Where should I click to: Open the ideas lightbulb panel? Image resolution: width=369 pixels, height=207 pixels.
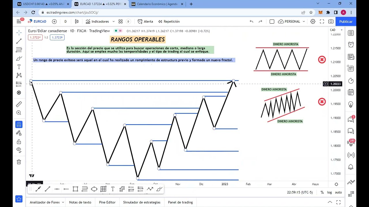351,104
